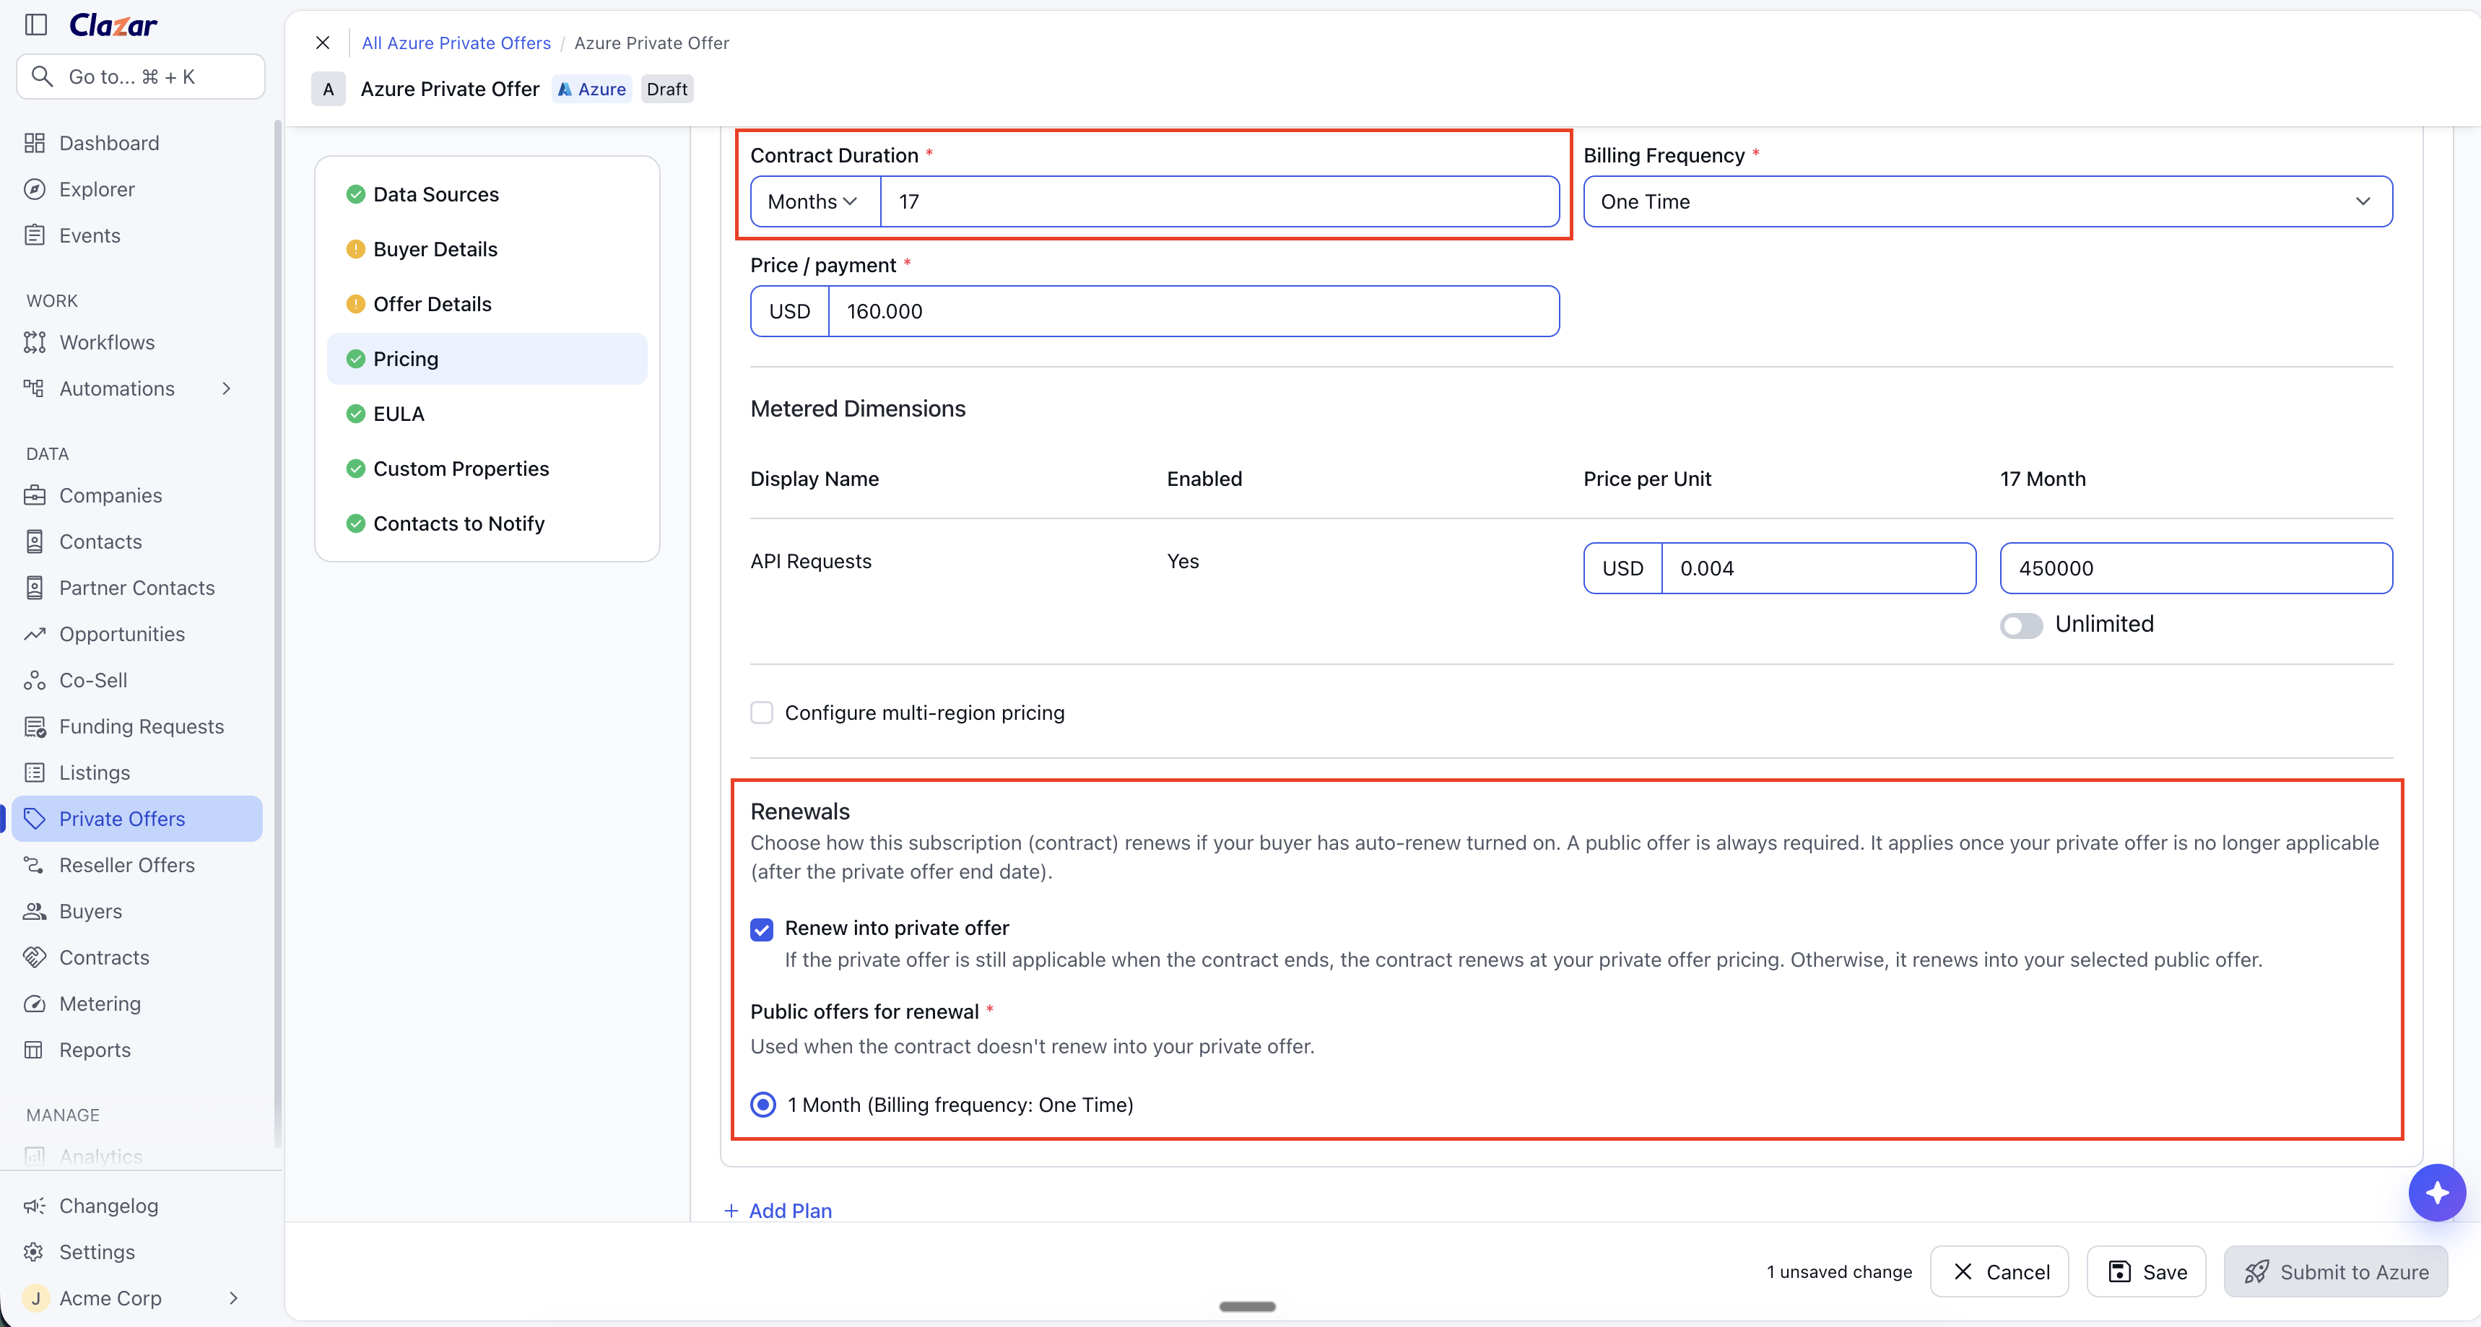Open the Months duration unit dropdown

pos(814,201)
